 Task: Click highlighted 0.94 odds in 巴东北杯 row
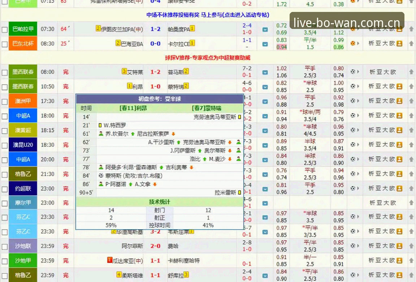coord(282,47)
